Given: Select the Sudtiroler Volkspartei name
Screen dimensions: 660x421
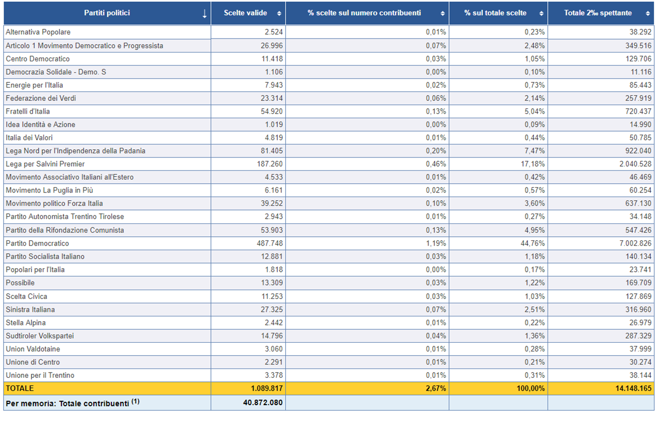Looking at the screenshot, I should (x=40, y=336).
